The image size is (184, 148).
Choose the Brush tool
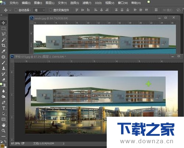[x=3, y=63]
